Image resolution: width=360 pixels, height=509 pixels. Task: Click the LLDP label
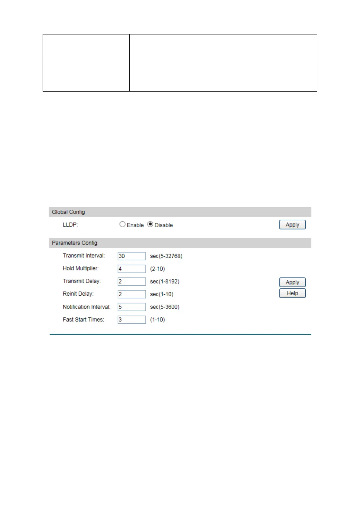pos(70,225)
